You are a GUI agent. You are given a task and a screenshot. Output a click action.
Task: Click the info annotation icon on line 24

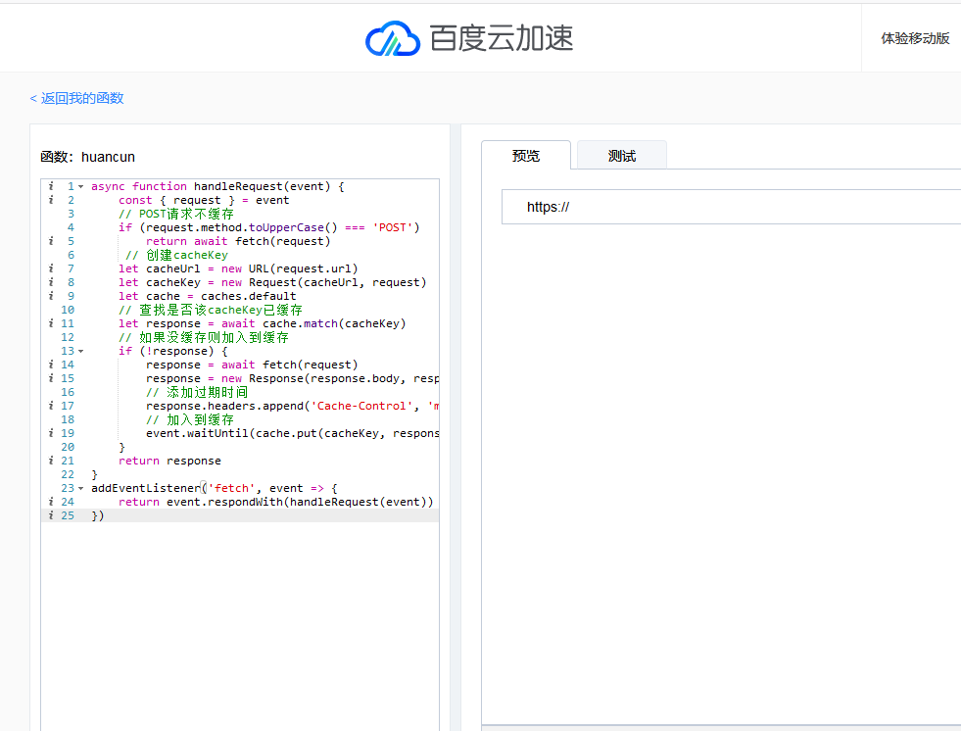pyautogui.click(x=50, y=502)
